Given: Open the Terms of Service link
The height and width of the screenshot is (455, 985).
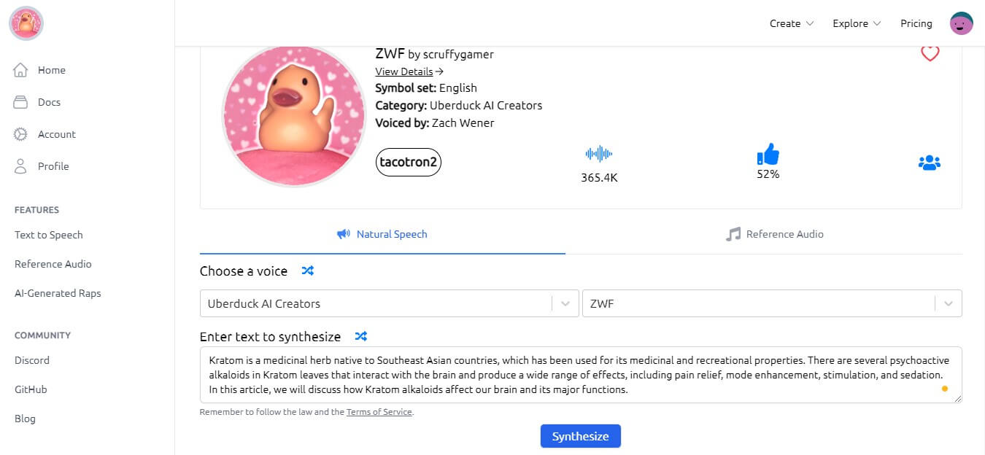Looking at the screenshot, I should (x=379, y=411).
